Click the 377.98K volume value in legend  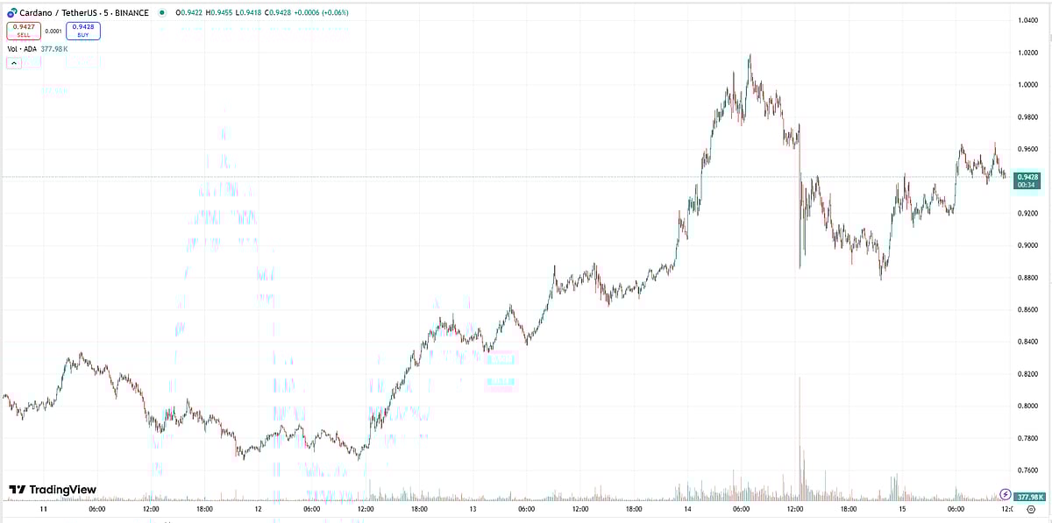pyautogui.click(x=53, y=47)
